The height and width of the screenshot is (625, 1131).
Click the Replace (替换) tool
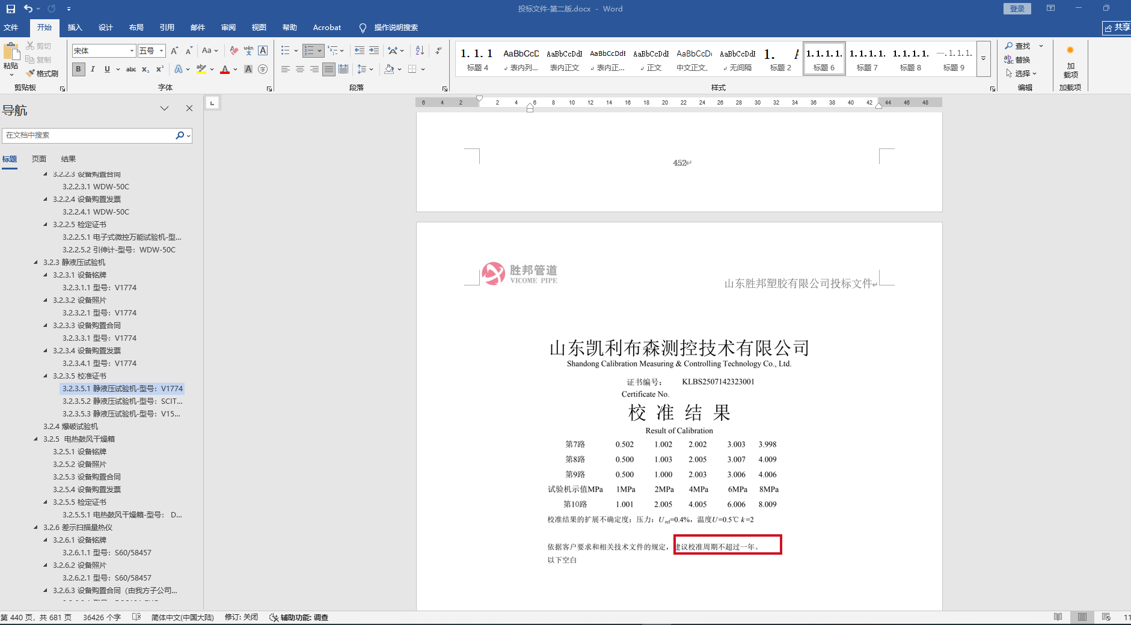pyautogui.click(x=1017, y=60)
